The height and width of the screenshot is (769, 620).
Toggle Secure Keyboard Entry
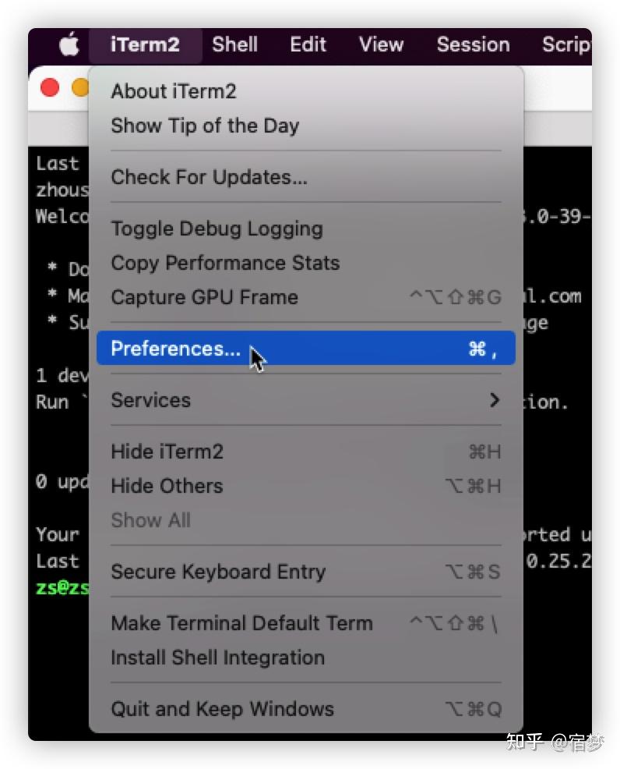pos(306,572)
